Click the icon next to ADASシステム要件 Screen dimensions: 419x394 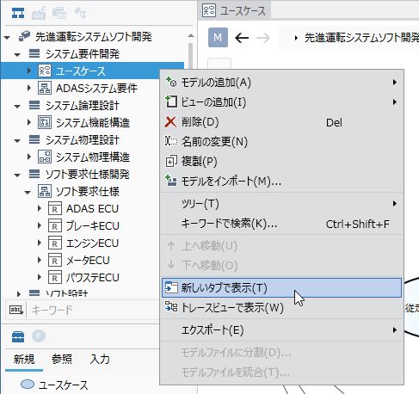click(45, 88)
